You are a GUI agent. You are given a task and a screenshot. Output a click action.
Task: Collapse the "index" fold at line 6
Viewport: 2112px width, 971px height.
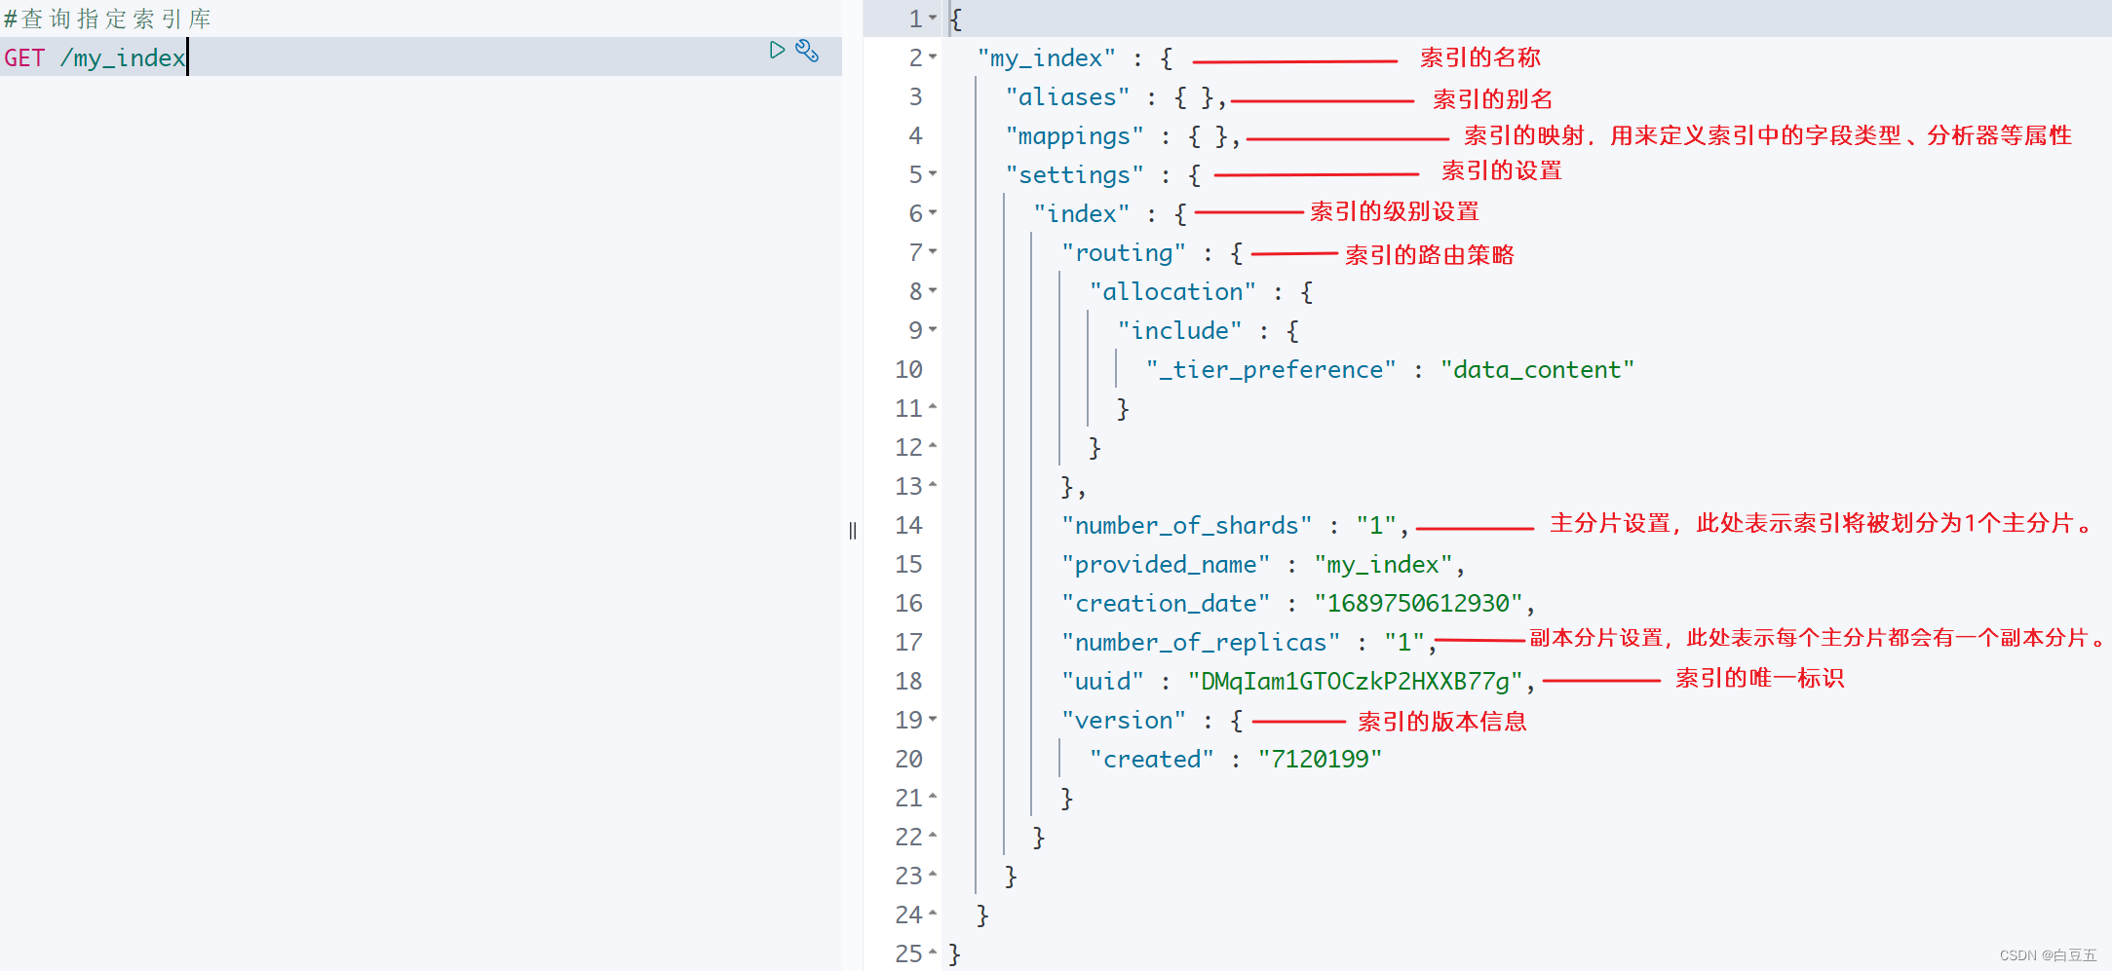tap(933, 212)
